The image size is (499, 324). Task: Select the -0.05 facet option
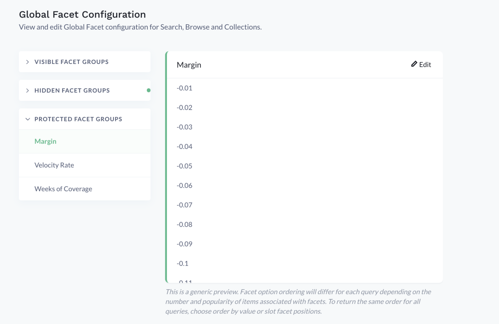[x=185, y=166]
